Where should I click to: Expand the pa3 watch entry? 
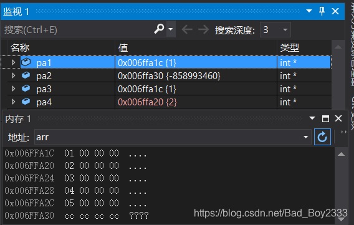(x=13, y=89)
